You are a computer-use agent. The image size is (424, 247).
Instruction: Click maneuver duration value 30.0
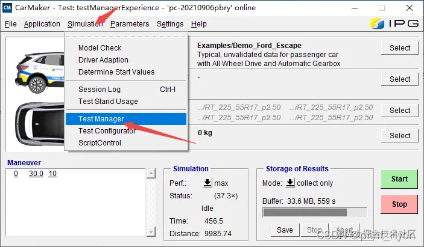tap(36, 174)
